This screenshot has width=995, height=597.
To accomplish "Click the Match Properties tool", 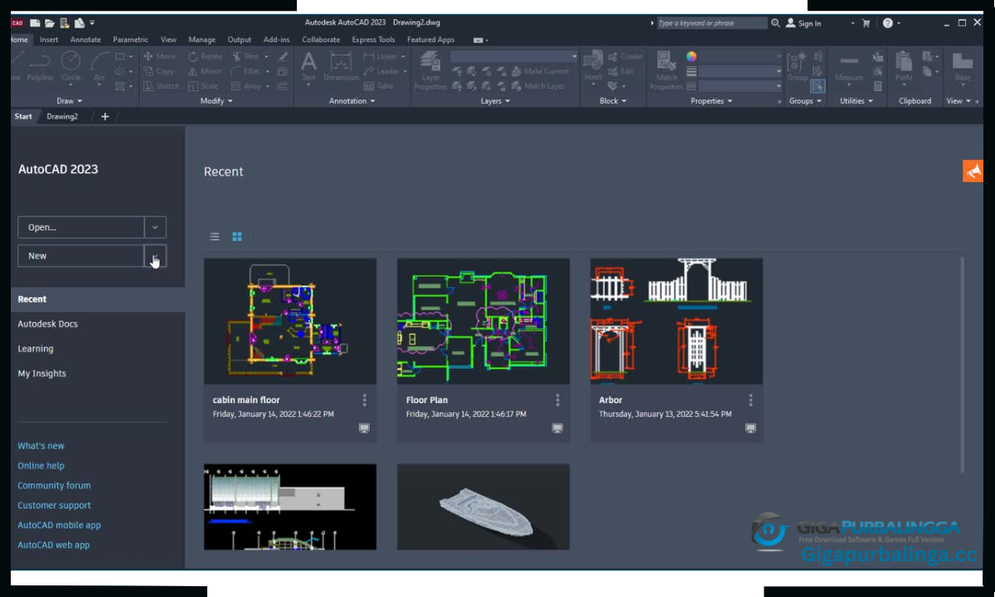I will [667, 70].
